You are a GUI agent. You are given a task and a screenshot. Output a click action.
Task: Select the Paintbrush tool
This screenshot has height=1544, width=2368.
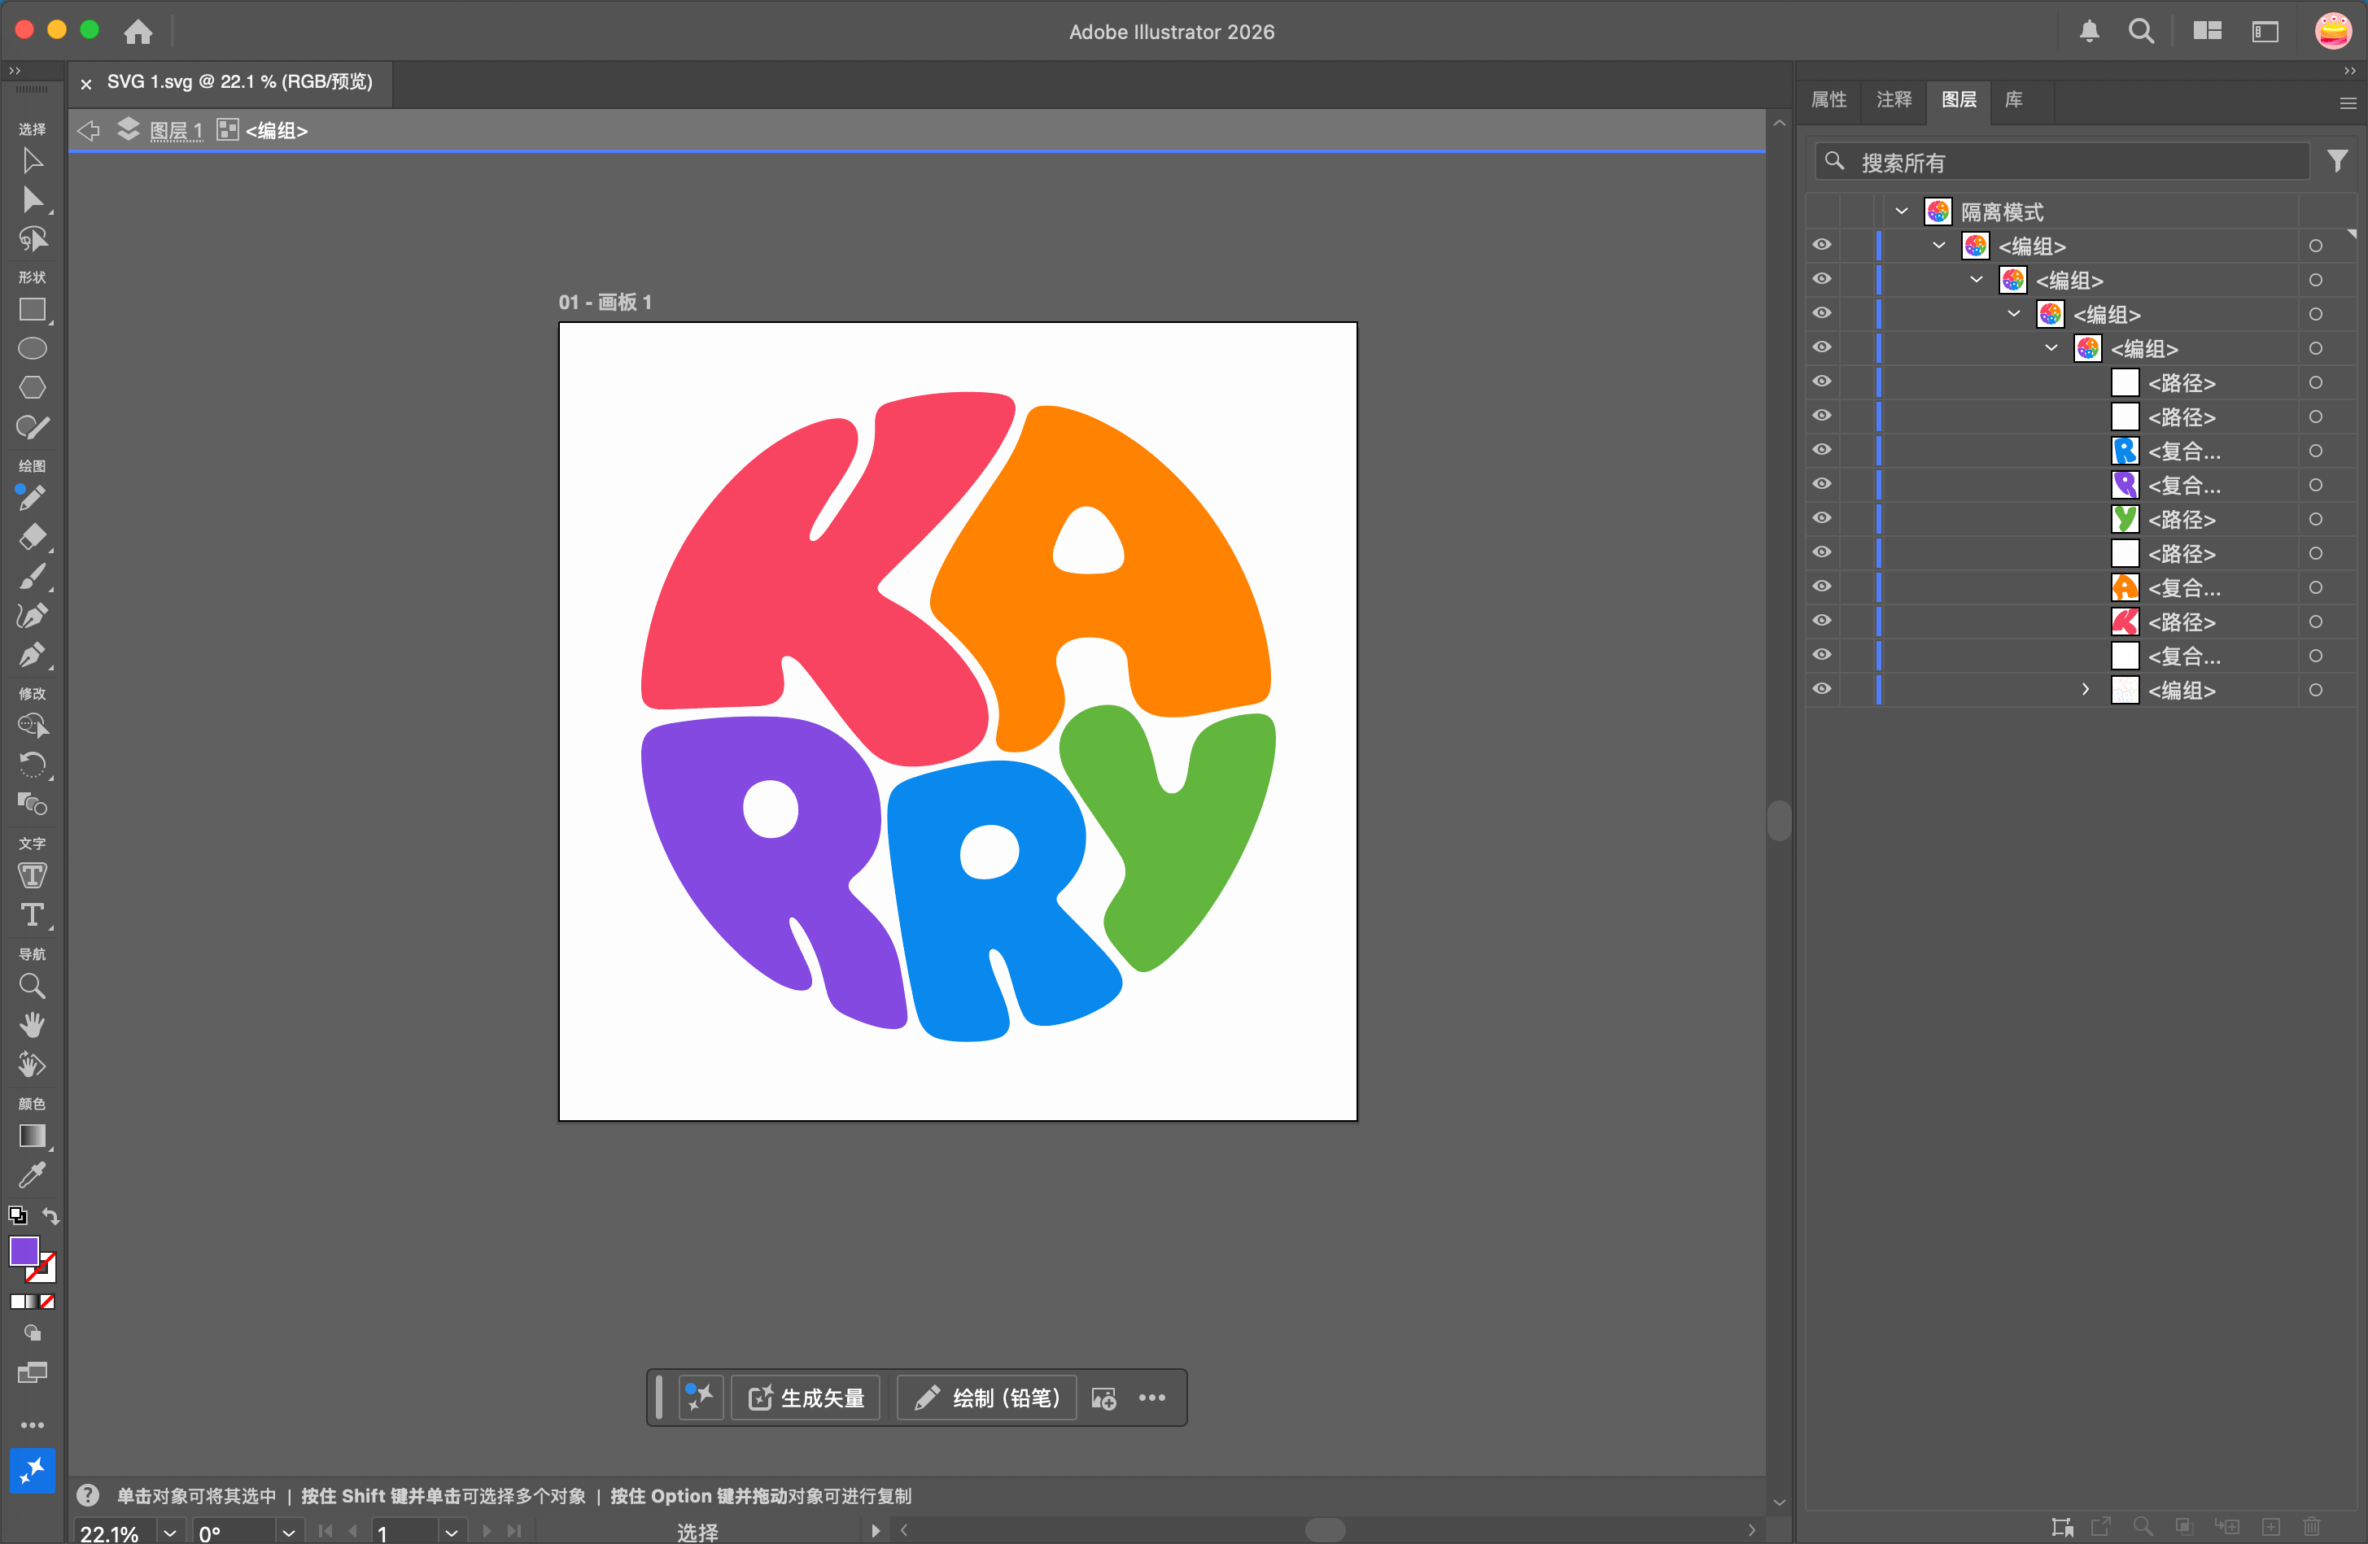(32, 576)
